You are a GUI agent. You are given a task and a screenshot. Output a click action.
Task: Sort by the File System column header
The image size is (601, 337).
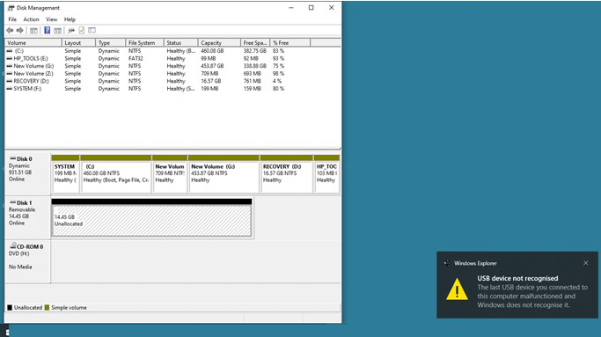pos(145,43)
